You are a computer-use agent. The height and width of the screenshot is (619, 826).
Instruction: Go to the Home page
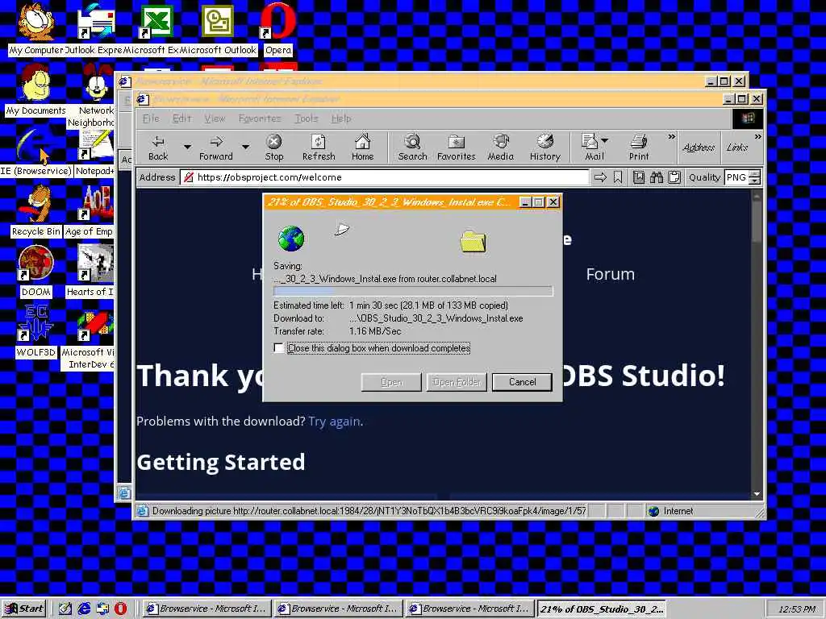[362, 147]
